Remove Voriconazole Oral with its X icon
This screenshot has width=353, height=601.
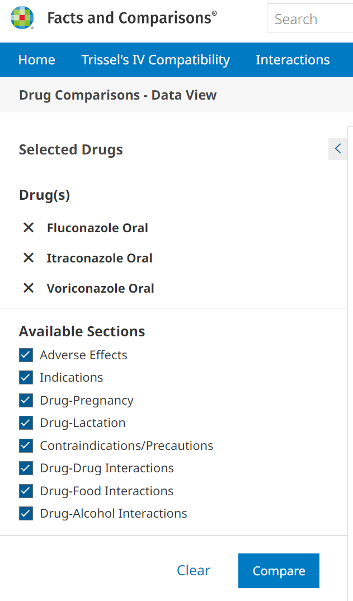(29, 288)
